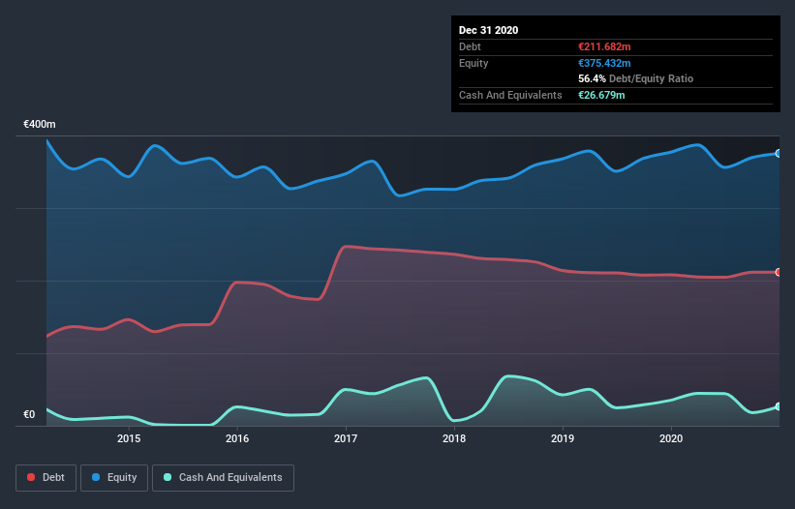Click the red Debt legend dot
The image size is (795, 509).
31,477
